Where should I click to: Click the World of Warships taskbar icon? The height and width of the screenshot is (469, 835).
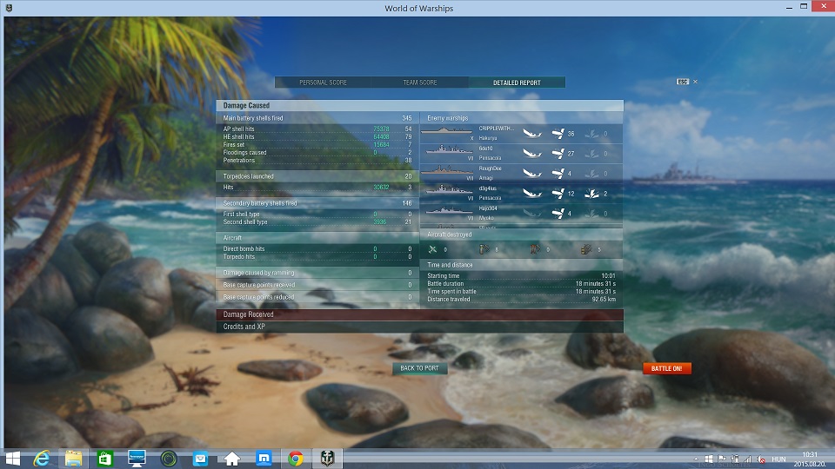pyautogui.click(x=327, y=459)
